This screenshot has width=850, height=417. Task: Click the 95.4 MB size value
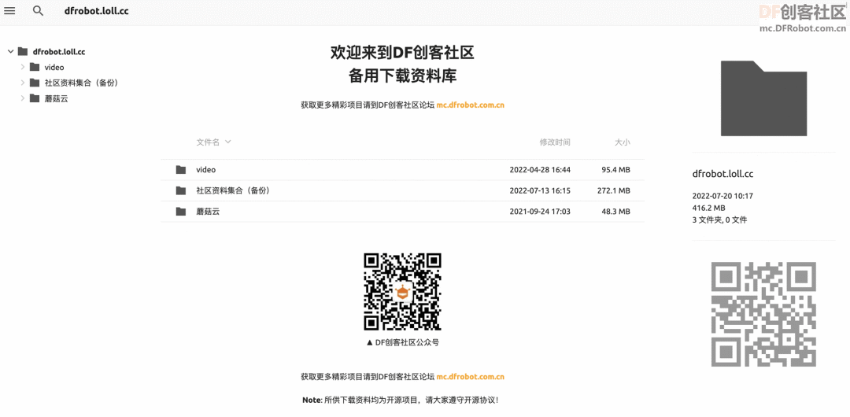click(615, 170)
